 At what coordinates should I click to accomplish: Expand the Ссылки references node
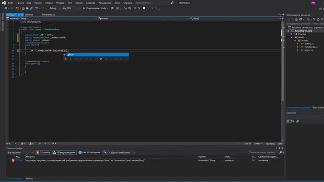[x=292, y=34]
